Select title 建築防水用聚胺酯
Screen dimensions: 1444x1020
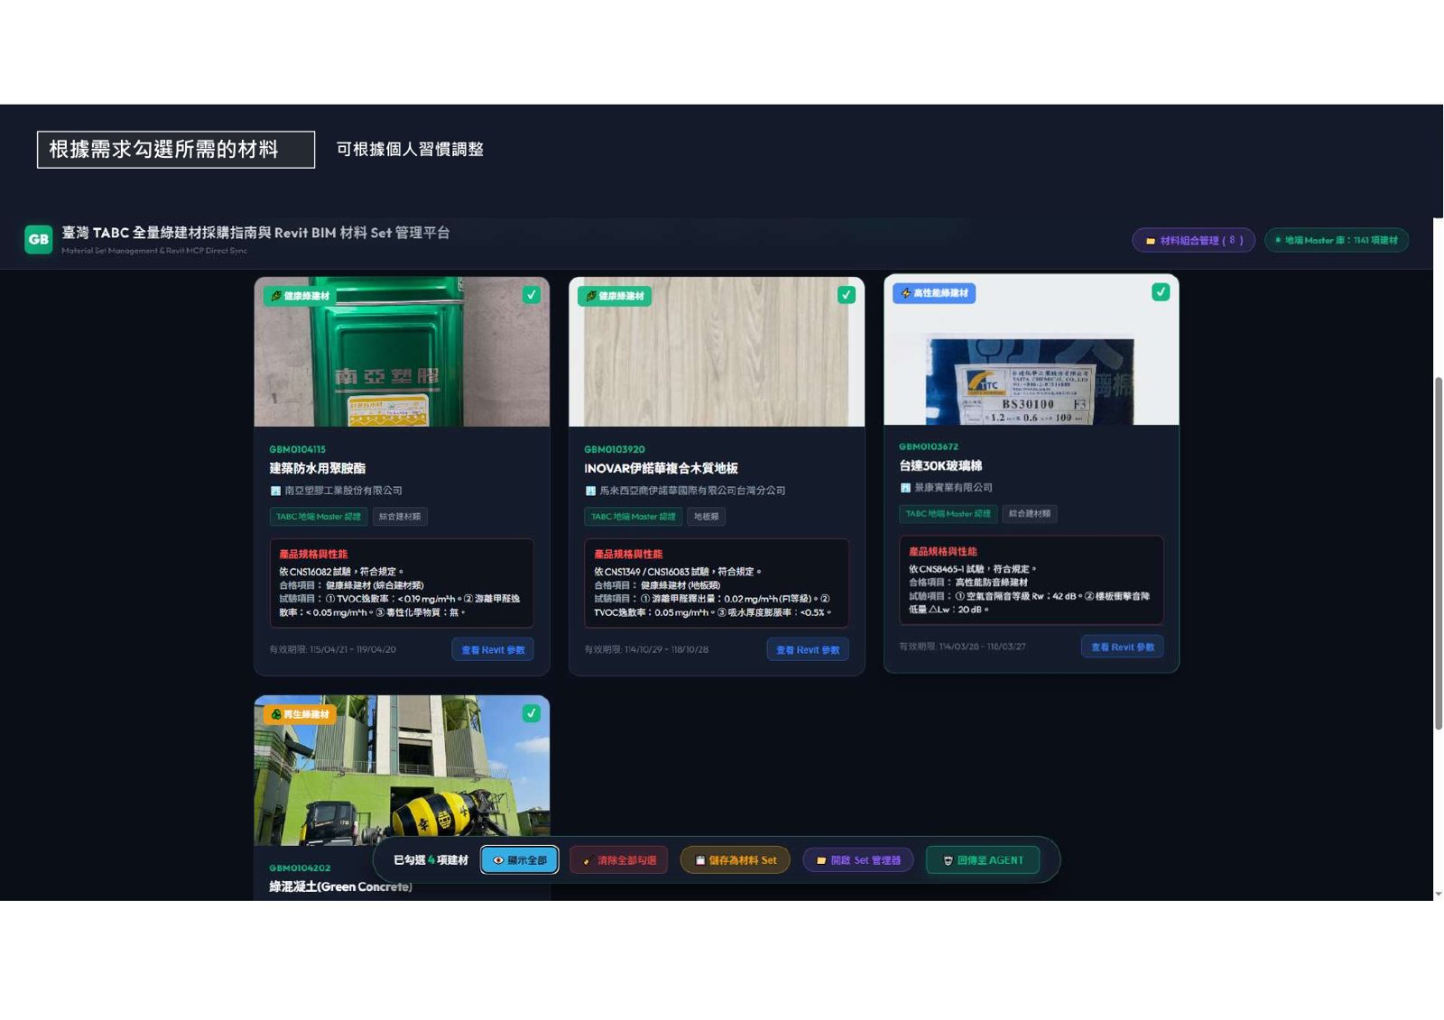[x=317, y=468]
